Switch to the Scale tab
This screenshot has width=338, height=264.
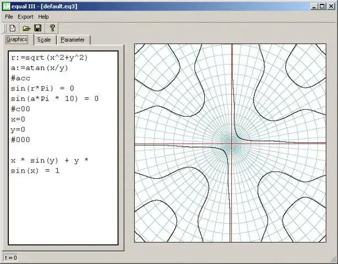(x=44, y=40)
